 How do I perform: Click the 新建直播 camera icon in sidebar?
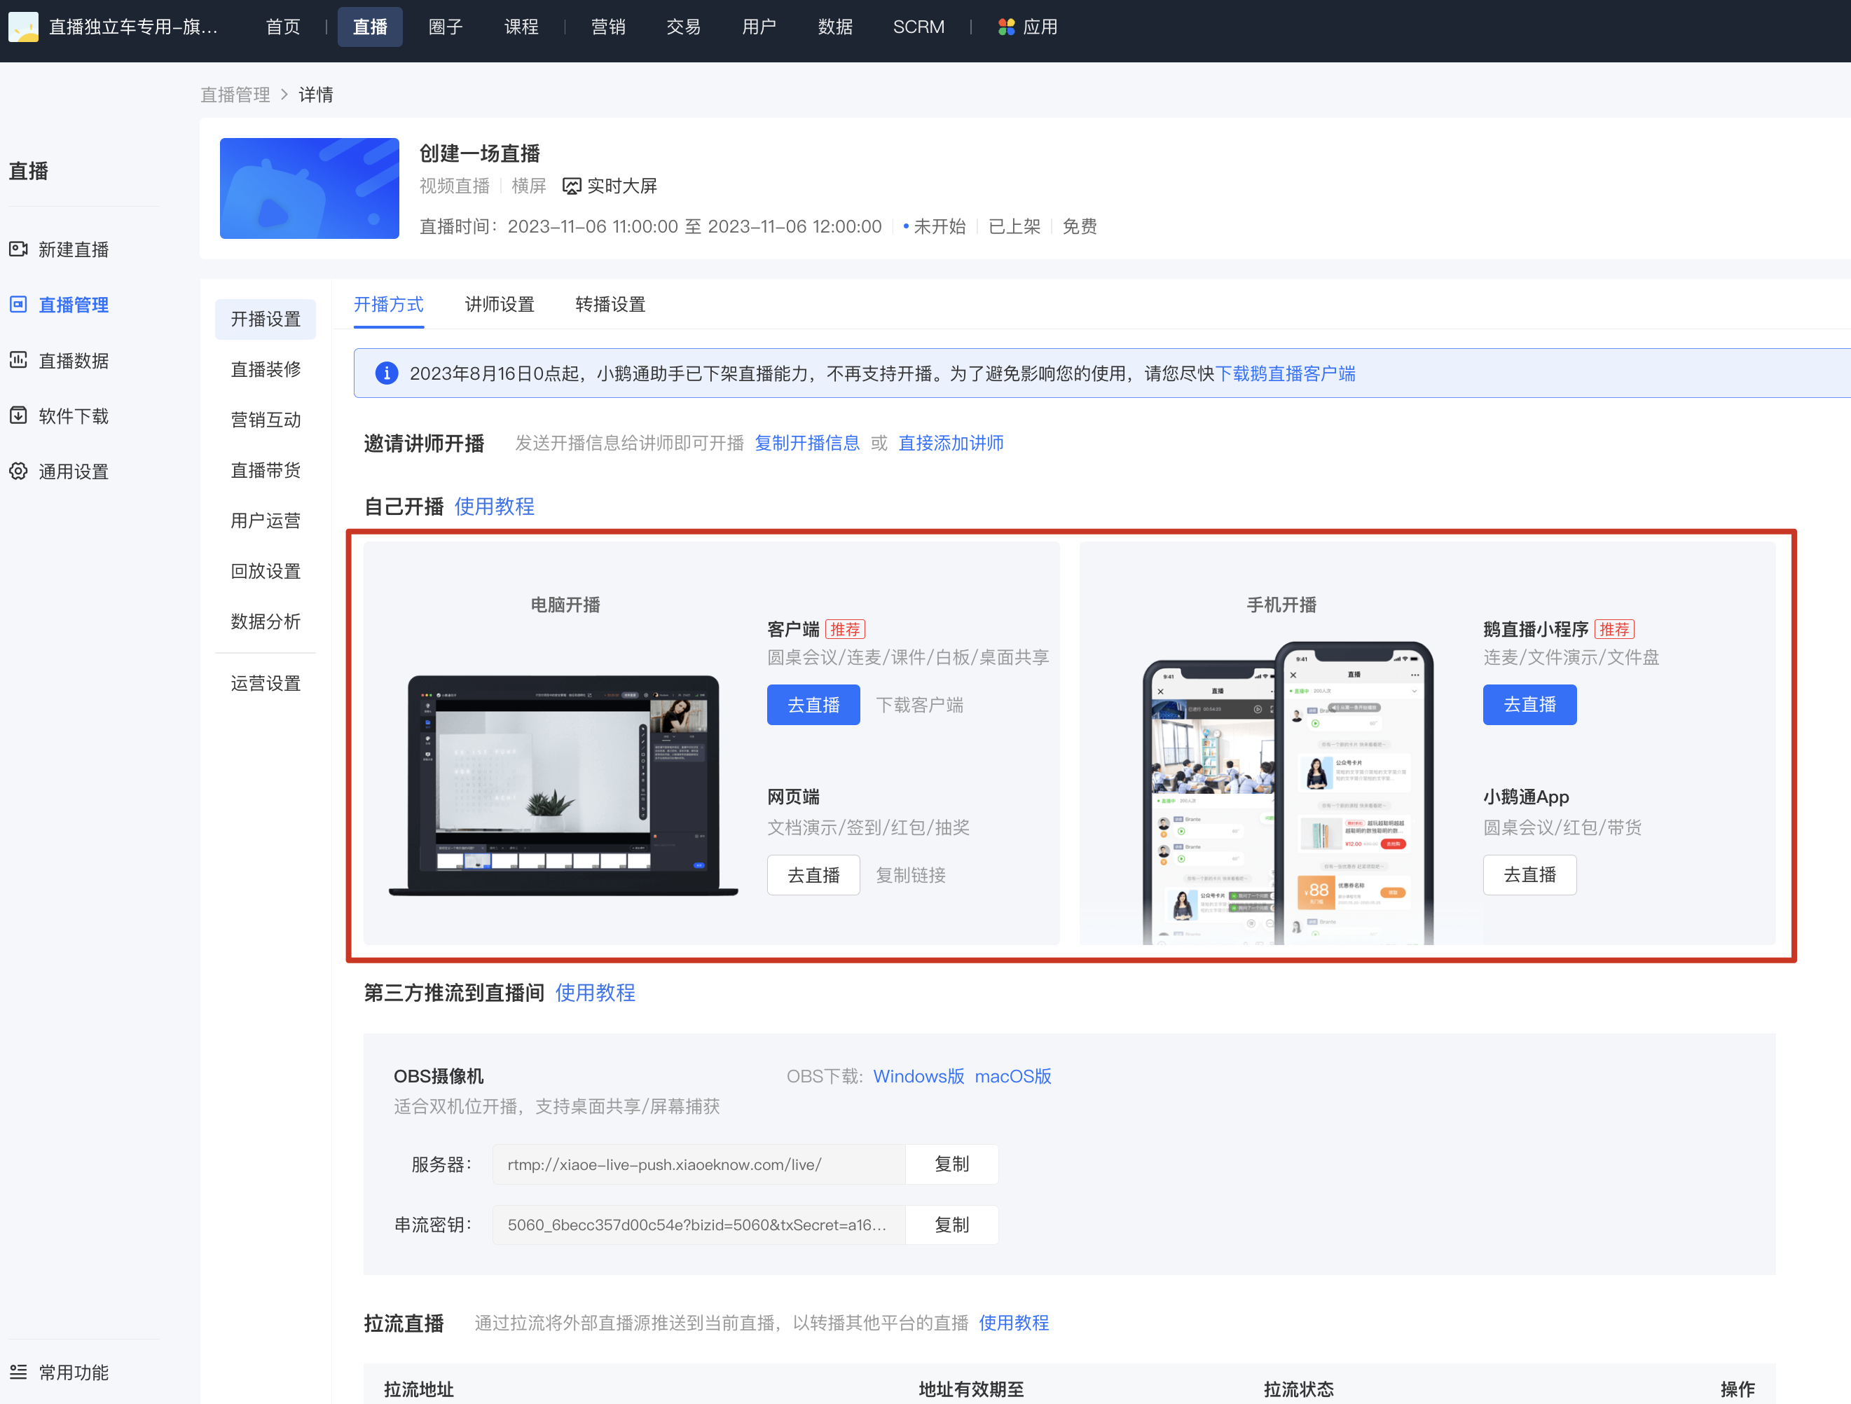tap(18, 249)
